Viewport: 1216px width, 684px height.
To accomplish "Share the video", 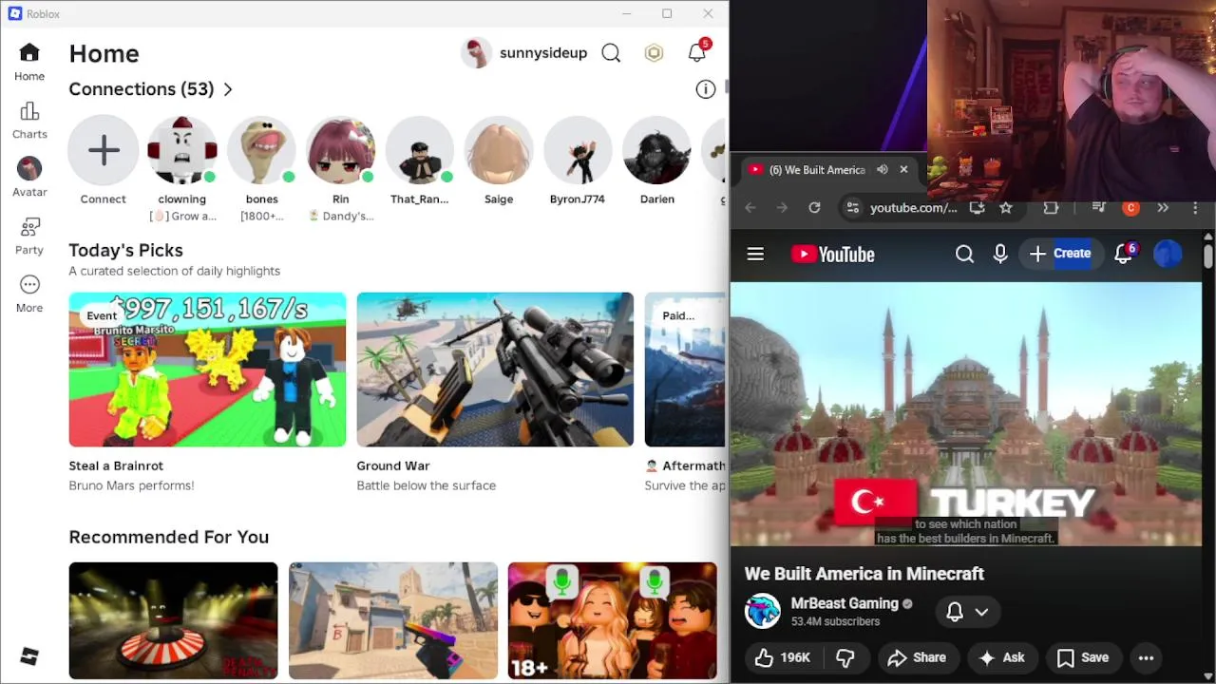I will (917, 657).
